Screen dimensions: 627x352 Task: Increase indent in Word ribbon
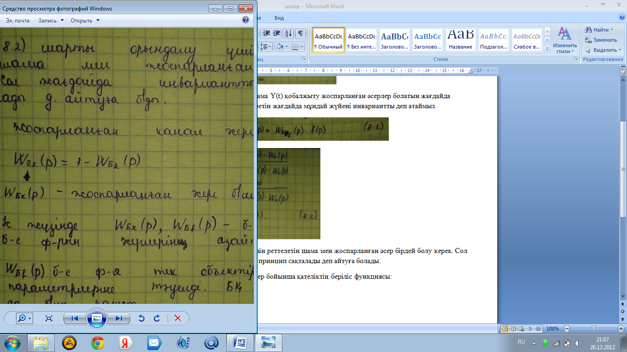point(277,33)
